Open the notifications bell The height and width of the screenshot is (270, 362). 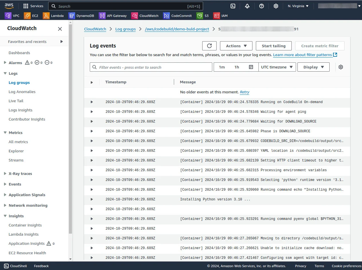(247, 6)
